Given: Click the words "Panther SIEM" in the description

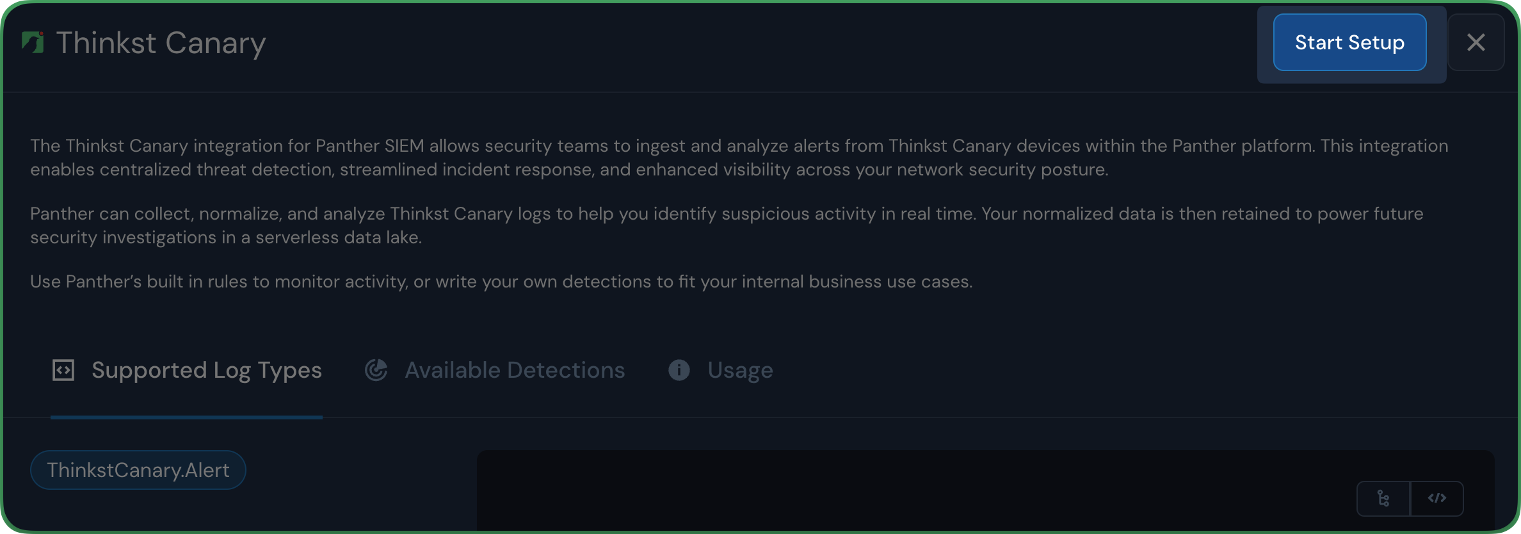Looking at the screenshot, I should (369, 146).
